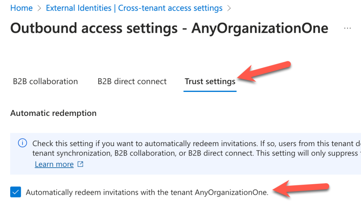Switch to the B2B collaboration tab
The width and height of the screenshot is (361, 212).
[45, 81]
